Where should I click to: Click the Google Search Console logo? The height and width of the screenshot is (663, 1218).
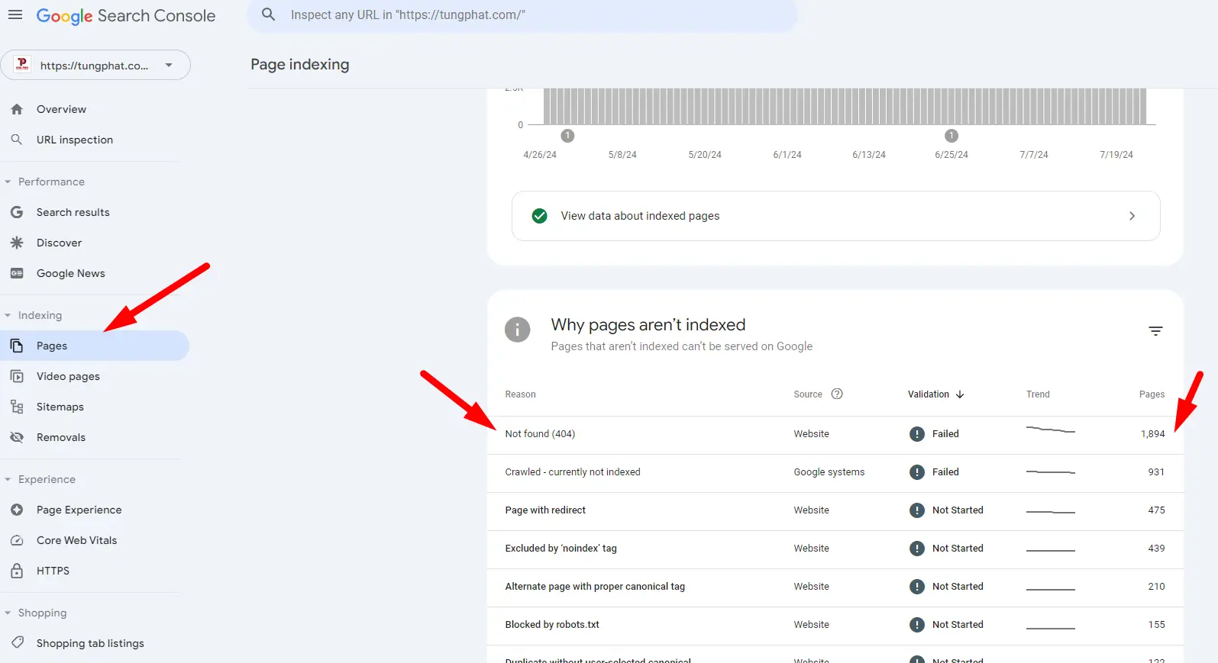126,16
